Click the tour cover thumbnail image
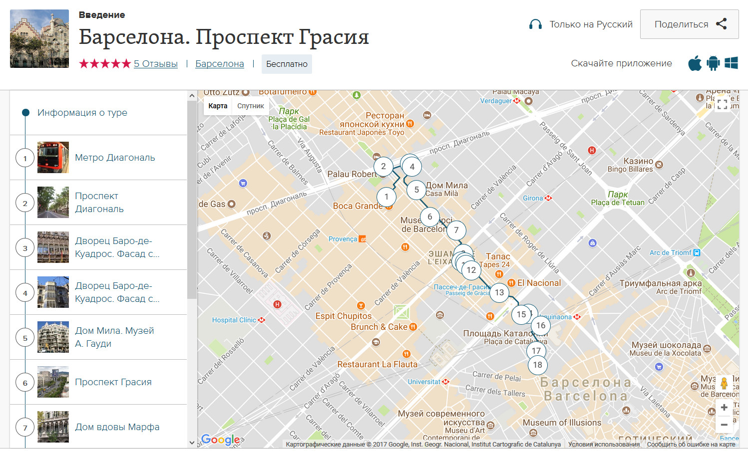Screen dimensions: 748x457 39,38
